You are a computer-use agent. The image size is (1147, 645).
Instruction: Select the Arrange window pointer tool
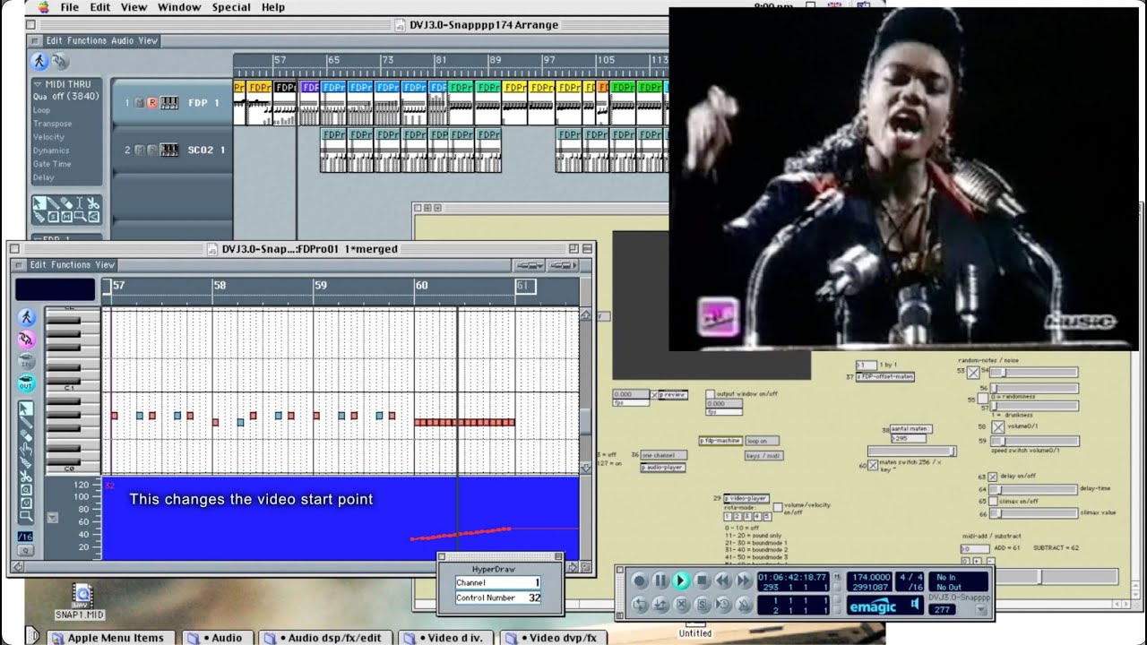[39, 204]
